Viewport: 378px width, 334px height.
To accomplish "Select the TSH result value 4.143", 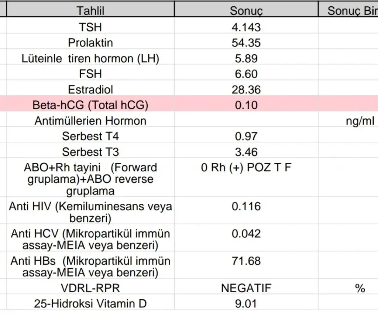I will [246, 27].
